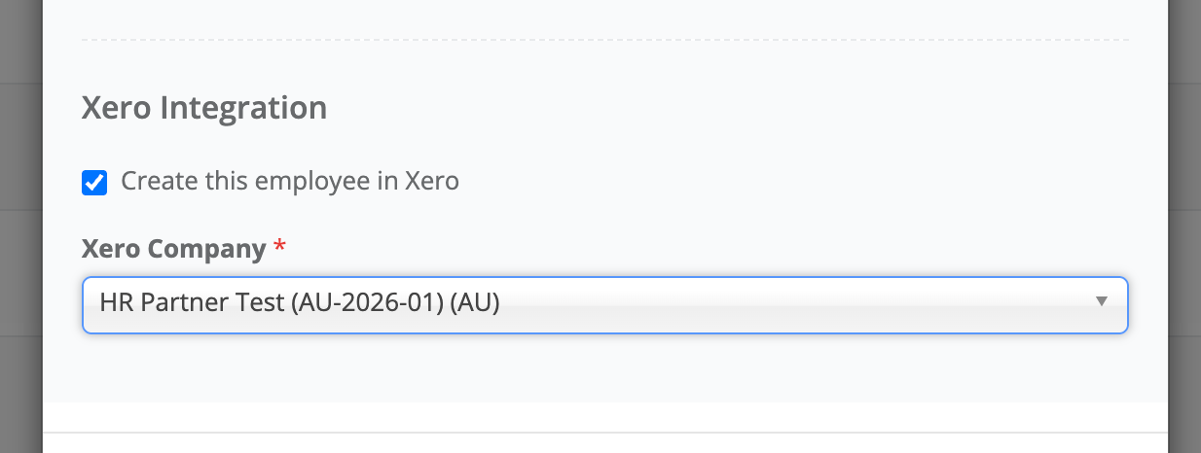The height and width of the screenshot is (453, 1201).
Task: Click the 'Create this employee in Xero' label text
Action: click(289, 181)
